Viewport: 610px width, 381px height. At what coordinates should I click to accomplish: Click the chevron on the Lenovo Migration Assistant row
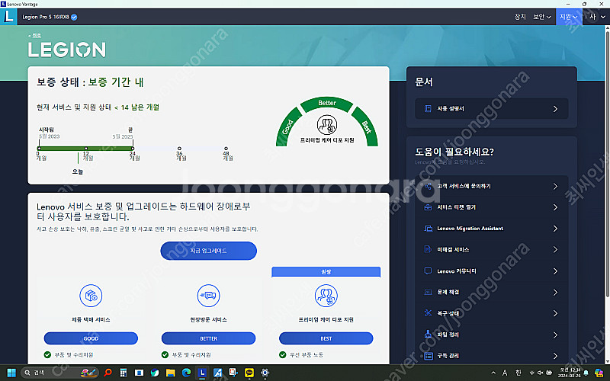(555, 228)
